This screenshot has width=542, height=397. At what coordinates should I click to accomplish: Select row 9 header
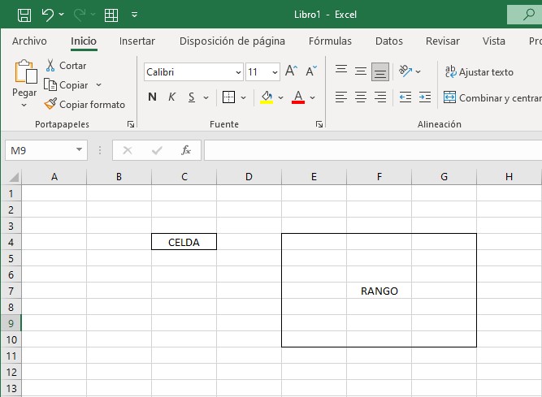click(11, 323)
